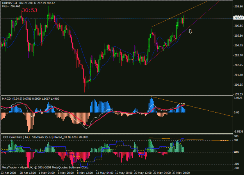Click the 15 May 20:00 time label
This screenshot has height=175, width=244.
[124, 173]
